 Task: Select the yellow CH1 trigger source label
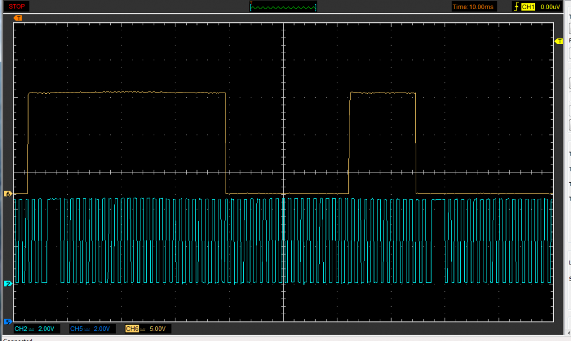tap(528, 7)
